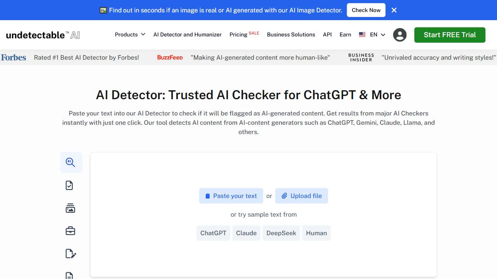The height and width of the screenshot is (279, 497).
Task: Start the FREE Trial
Action: [x=449, y=35]
